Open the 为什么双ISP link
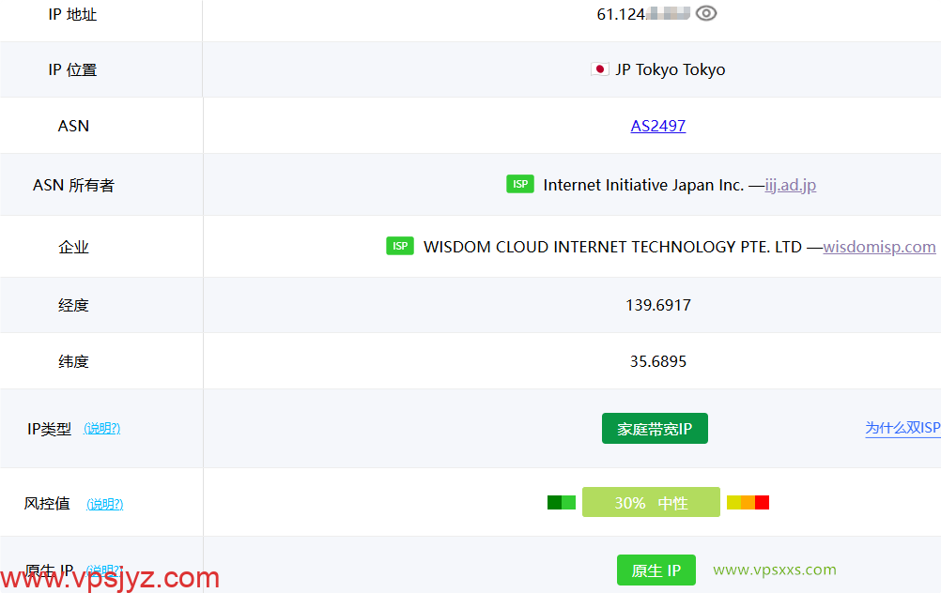Screen dimensions: 941x593 pyautogui.click(x=902, y=428)
